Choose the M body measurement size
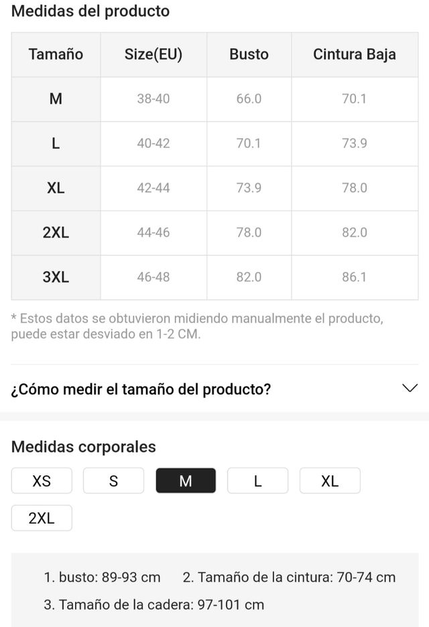Viewport: 429px width, 627px height. click(x=186, y=481)
